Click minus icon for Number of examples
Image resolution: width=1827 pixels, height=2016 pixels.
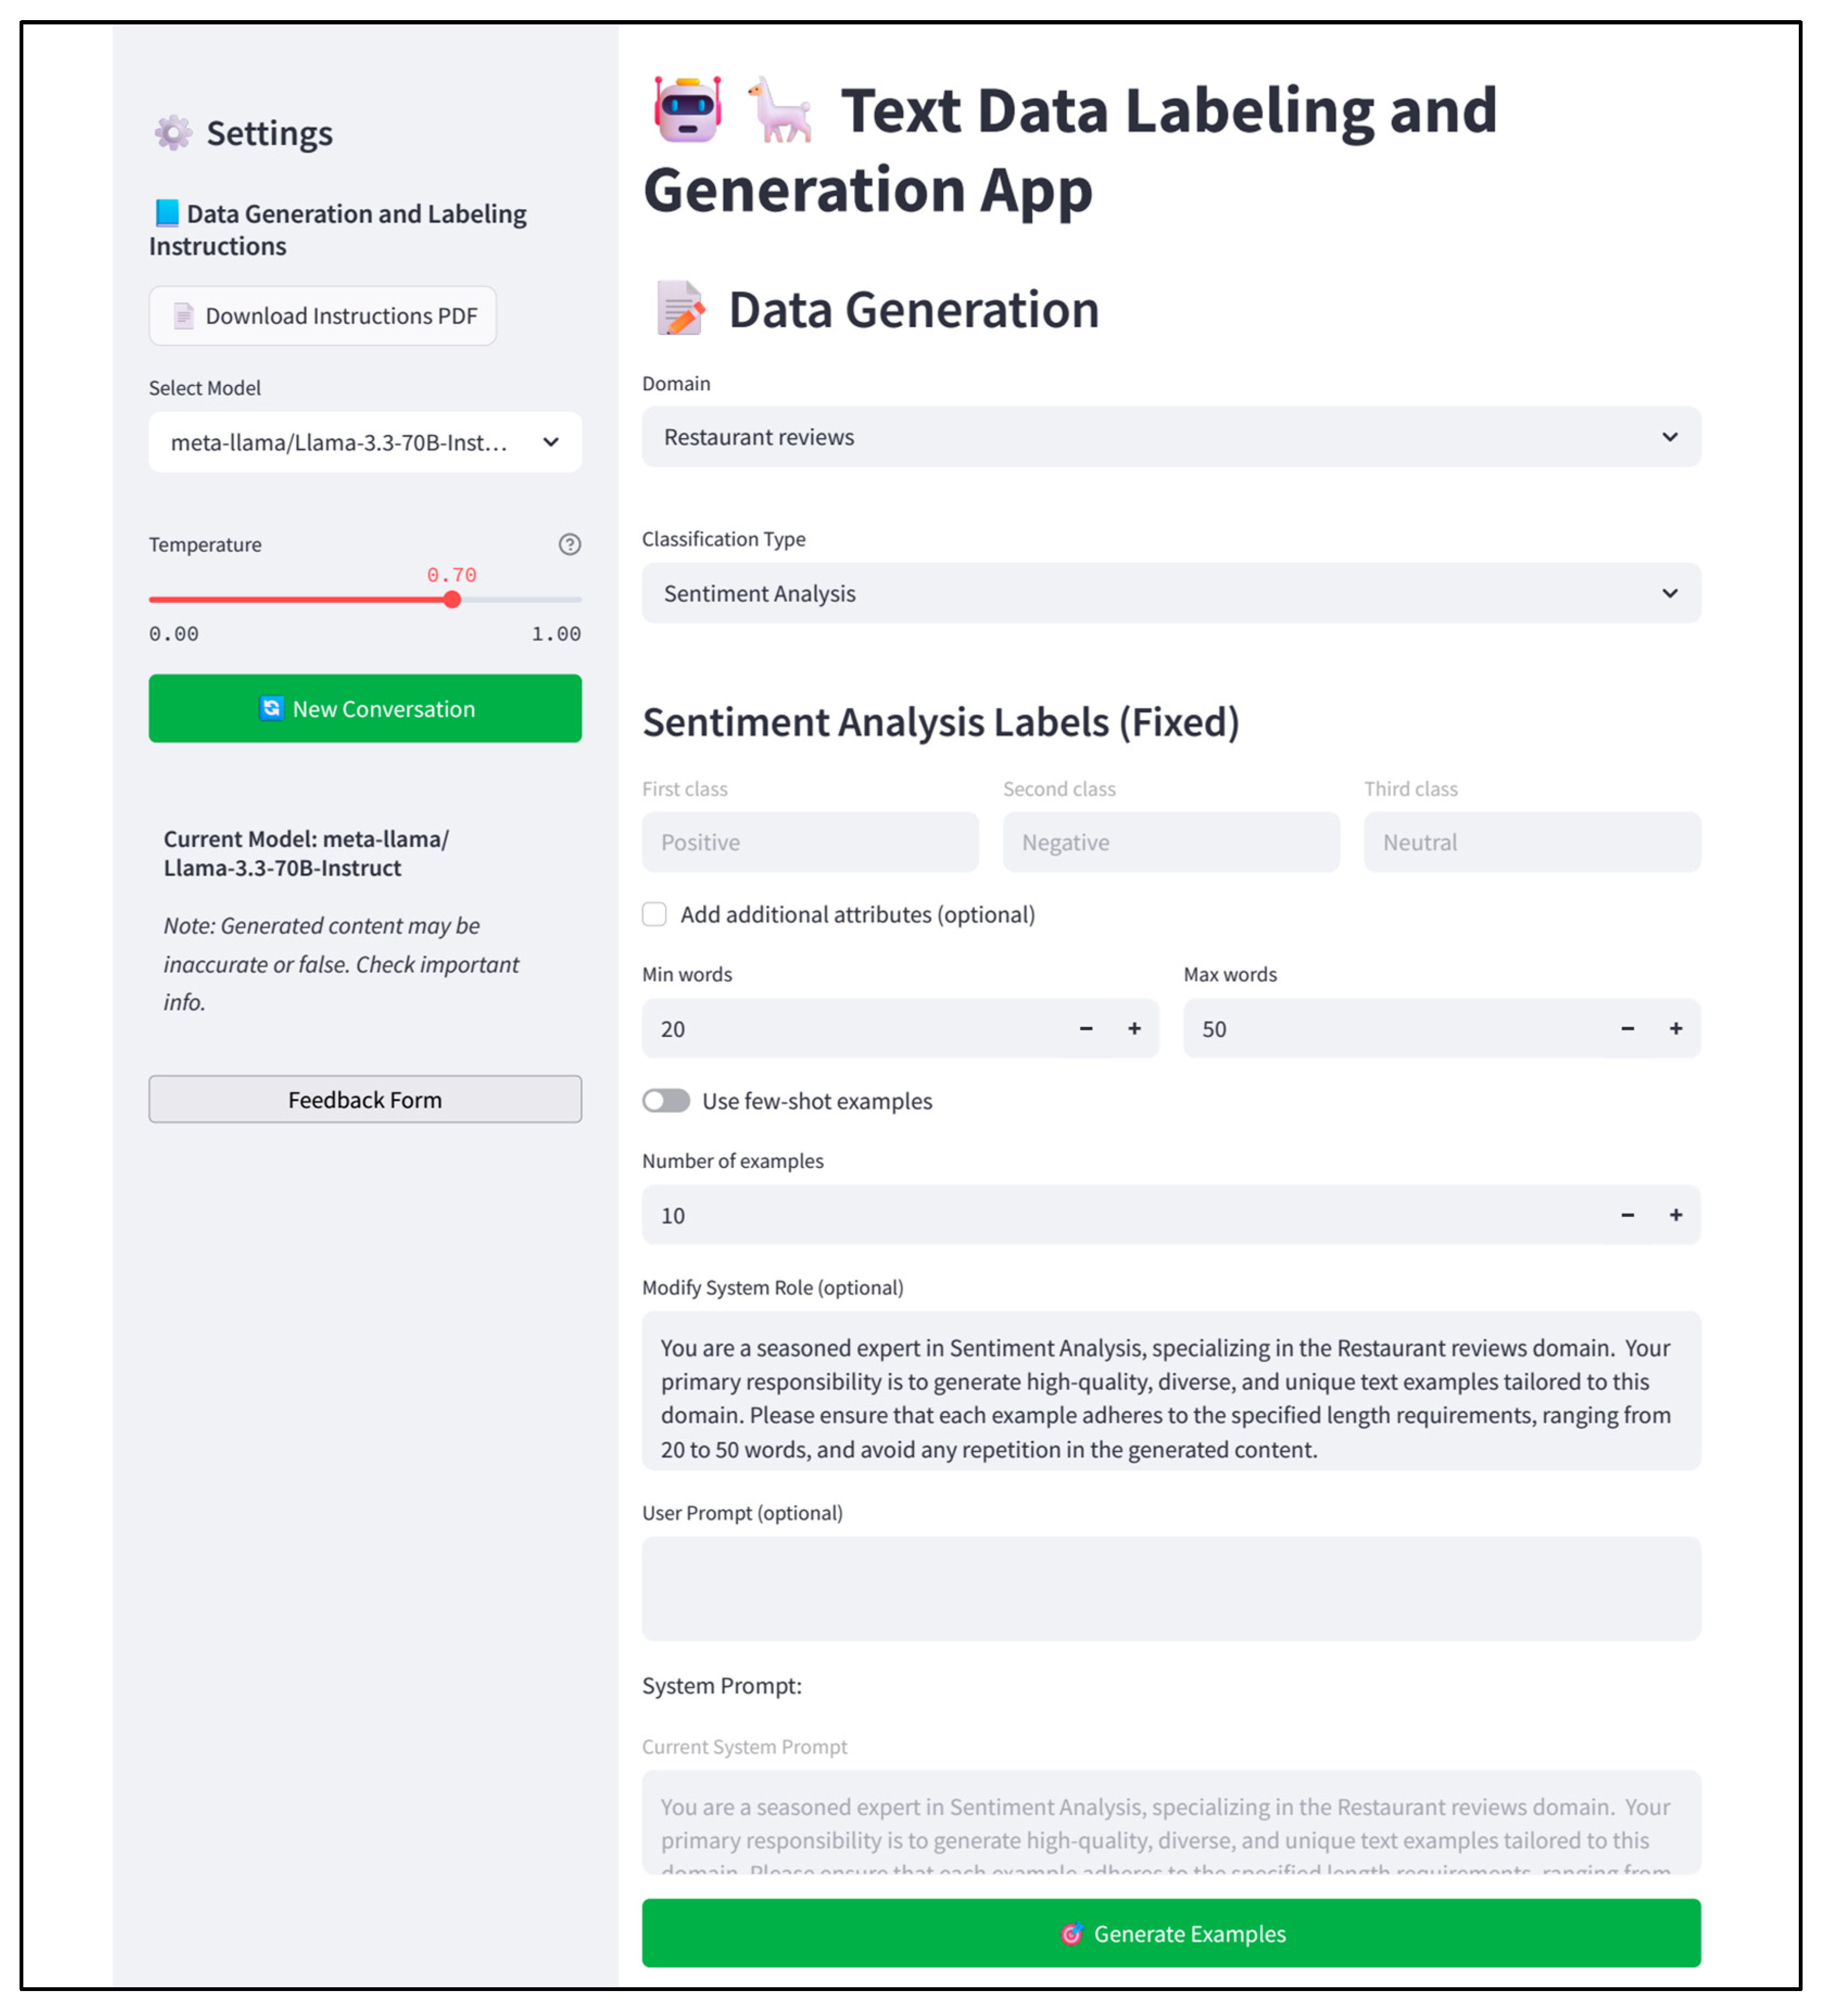[x=1627, y=1214]
